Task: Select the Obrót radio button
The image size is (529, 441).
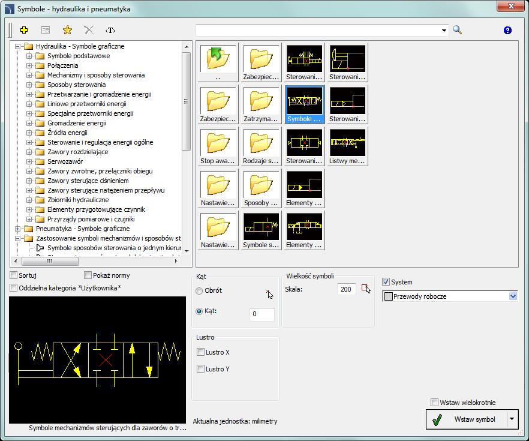Action: [199, 290]
